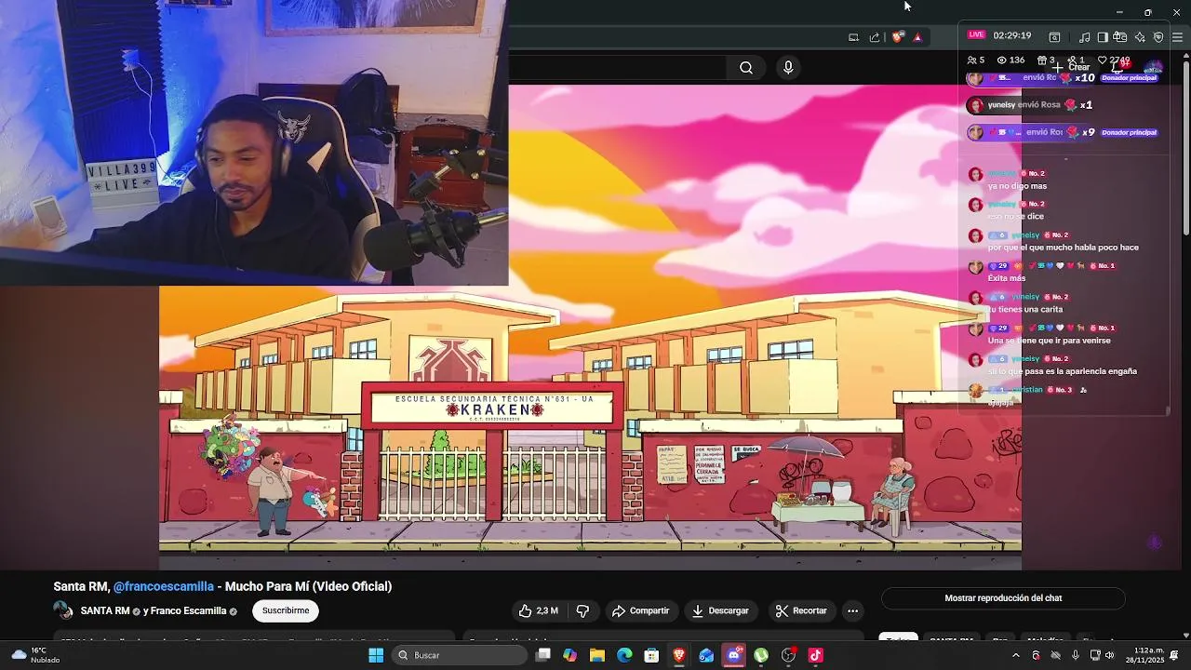
Task: Open the browser hamburger menu
Action: [x=1177, y=37]
